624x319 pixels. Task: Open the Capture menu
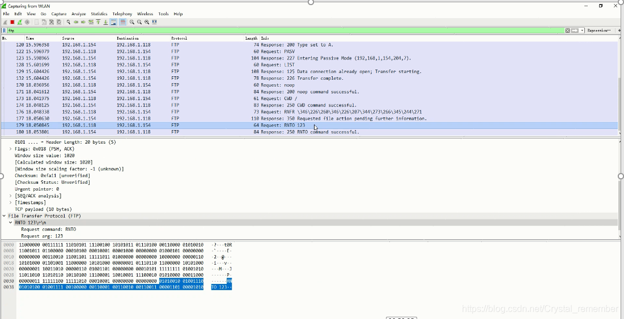pyautogui.click(x=59, y=14)
